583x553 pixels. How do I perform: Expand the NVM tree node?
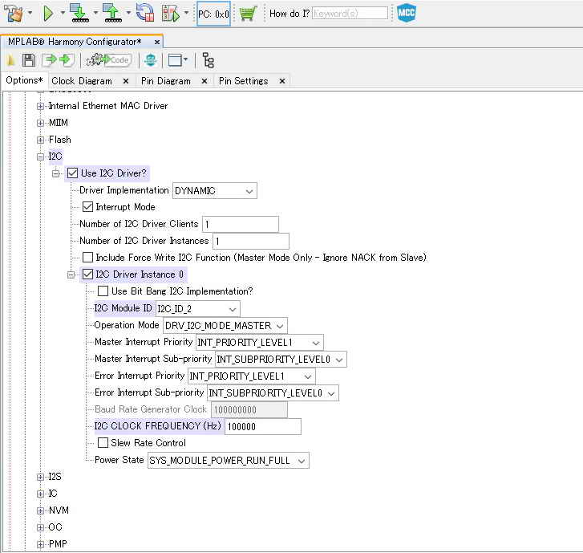[x=41, y=511]
